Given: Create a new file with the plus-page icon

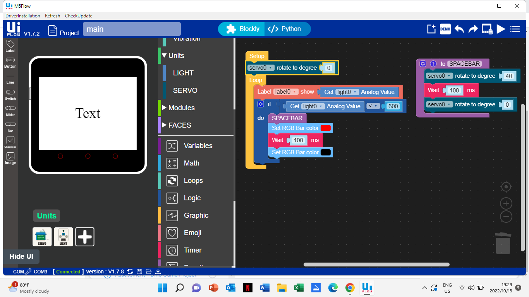Looking at the screenshot, I should click(431, 29).
